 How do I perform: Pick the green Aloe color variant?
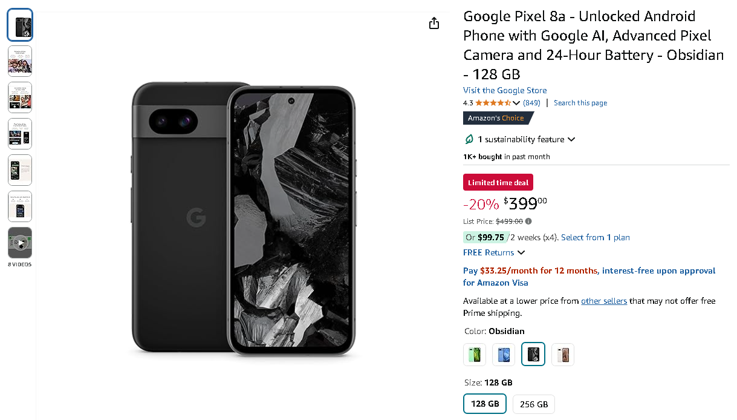[475, 355]
